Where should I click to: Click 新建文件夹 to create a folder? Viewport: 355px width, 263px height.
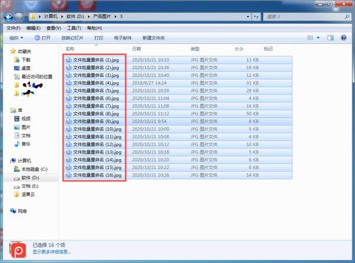tap(153, 38)
